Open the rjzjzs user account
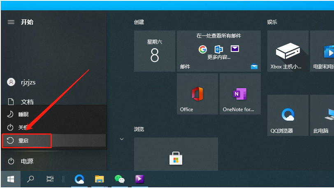 tap(21, 82)
